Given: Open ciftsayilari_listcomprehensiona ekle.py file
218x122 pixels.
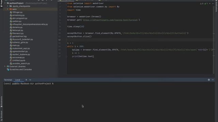Looking at the screenshot, I should click(x=30, y=24).
